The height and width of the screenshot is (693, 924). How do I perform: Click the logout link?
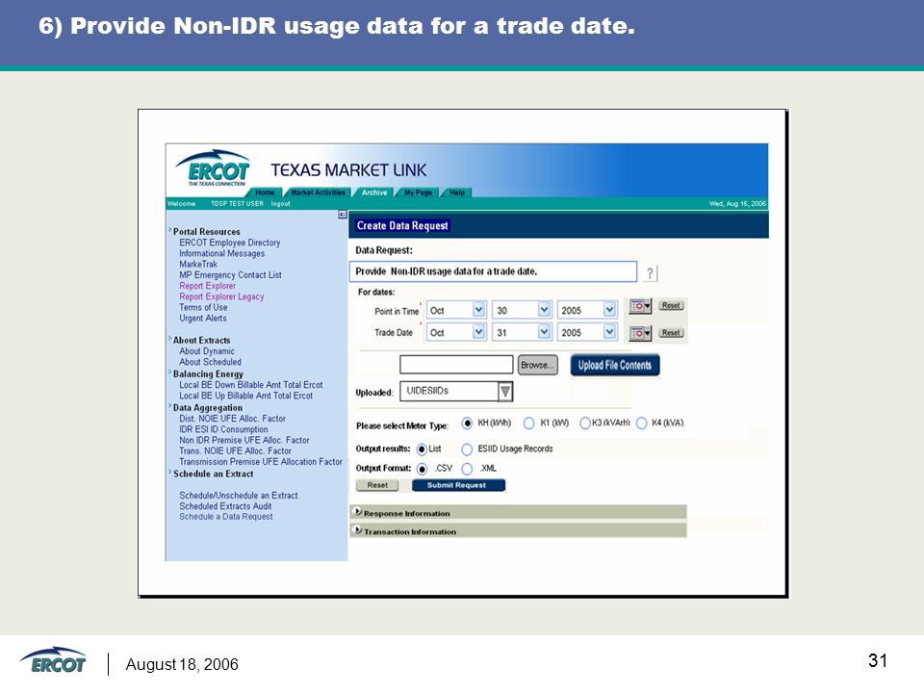[x=280, y=204]
